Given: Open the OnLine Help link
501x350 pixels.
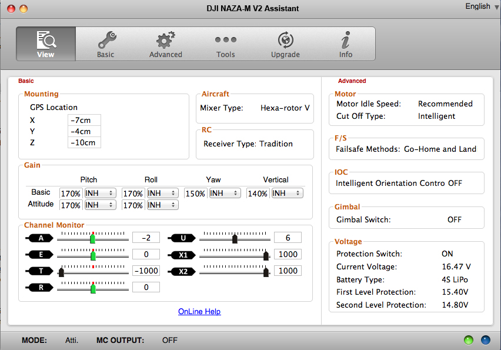Looking at the screenshot, I should (x=199, y=311).
